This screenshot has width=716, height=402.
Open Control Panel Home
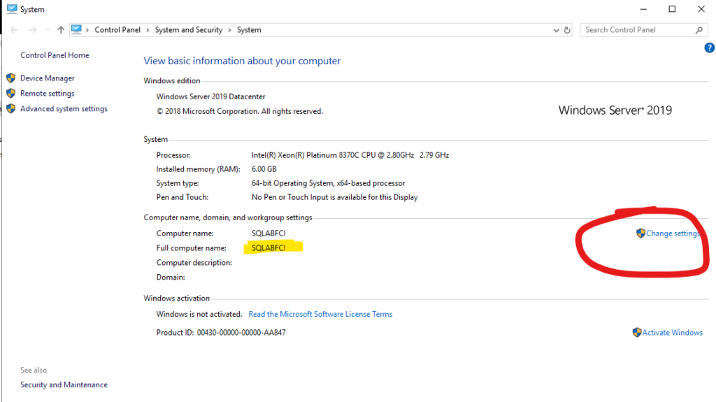55,55
